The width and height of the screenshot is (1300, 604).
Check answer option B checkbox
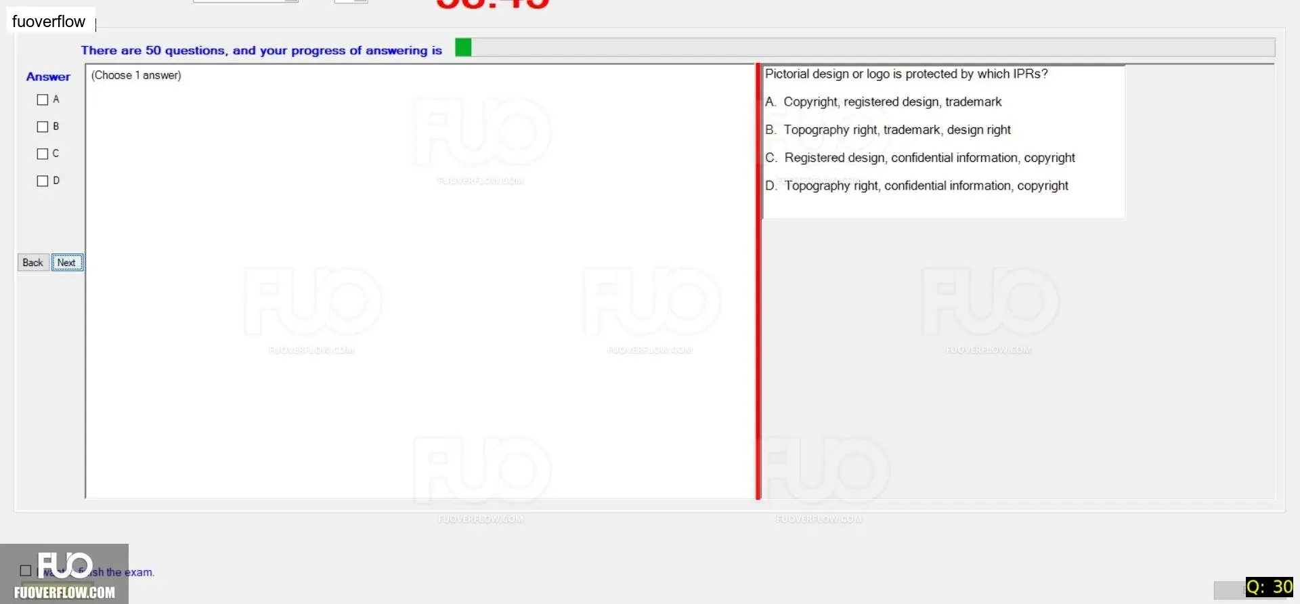[x=43, y=127]
